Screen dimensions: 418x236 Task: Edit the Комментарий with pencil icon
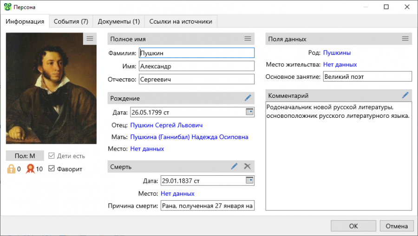click(405, 95)
